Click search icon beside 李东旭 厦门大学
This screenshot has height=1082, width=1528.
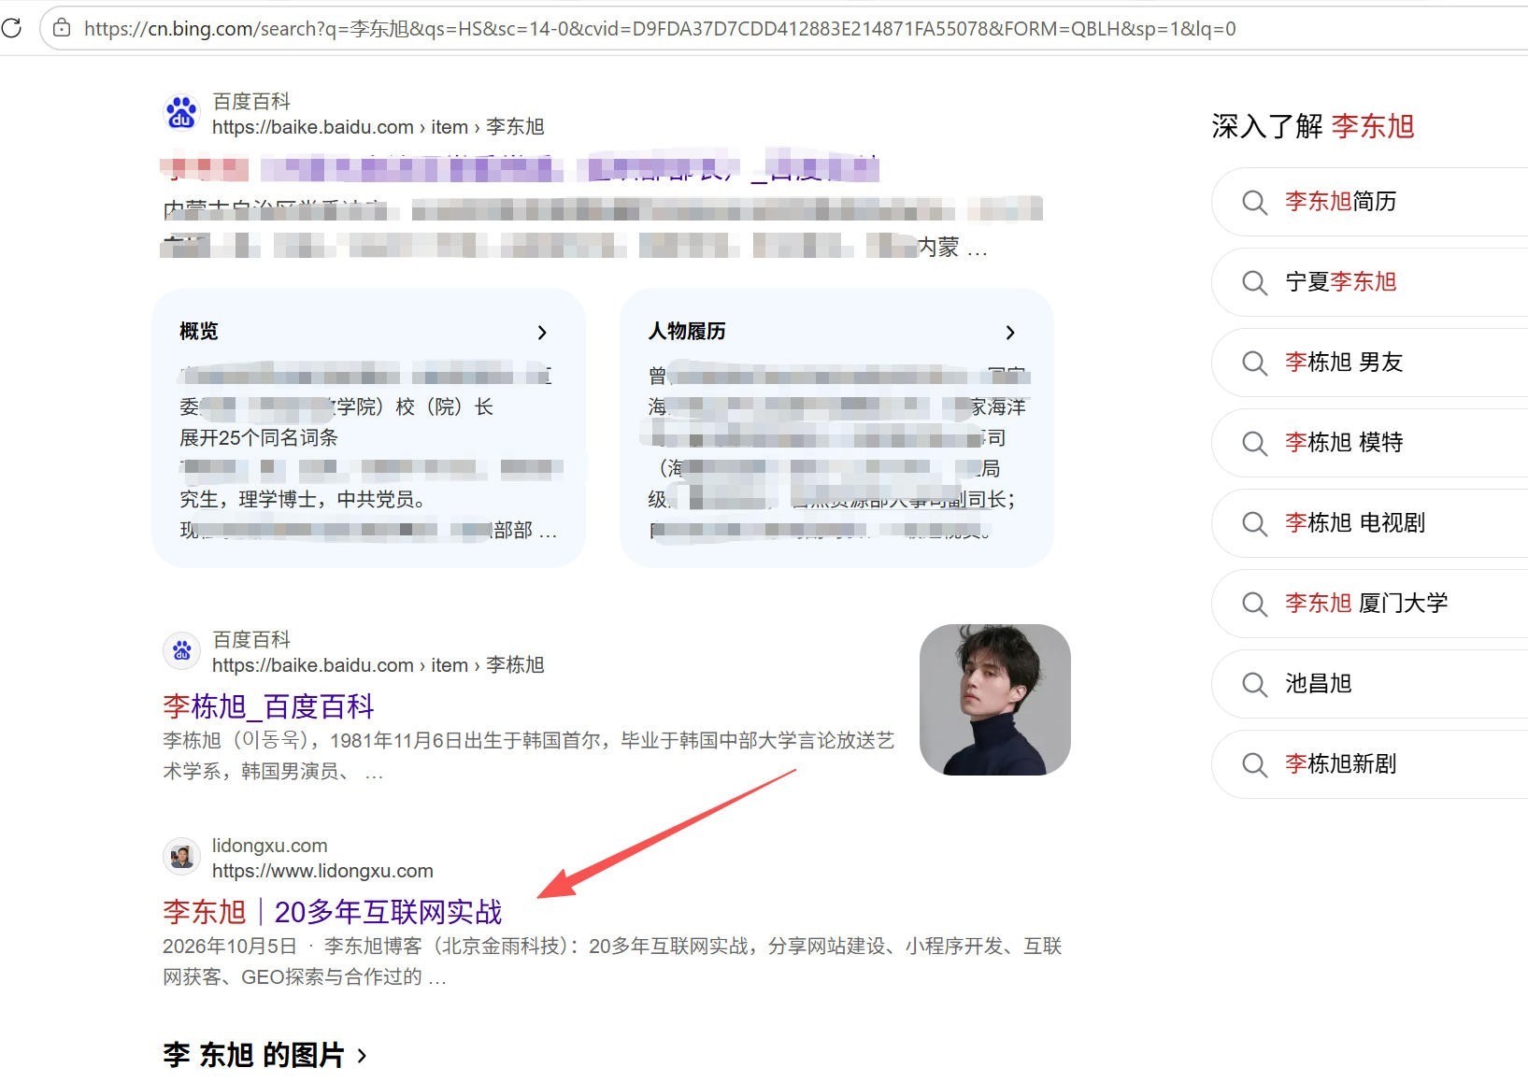(x=1254, y=604)
